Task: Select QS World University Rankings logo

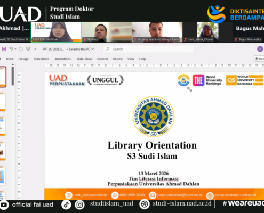Action: [245, 80]
